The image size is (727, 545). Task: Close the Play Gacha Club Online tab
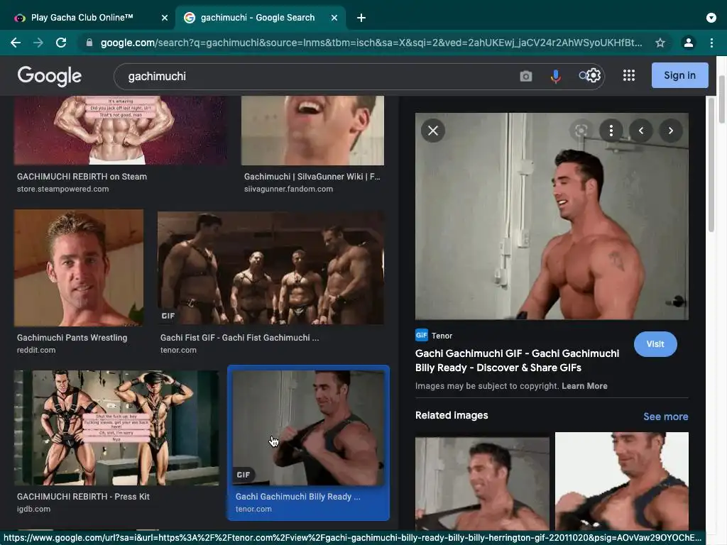click(x=165, y=18)
